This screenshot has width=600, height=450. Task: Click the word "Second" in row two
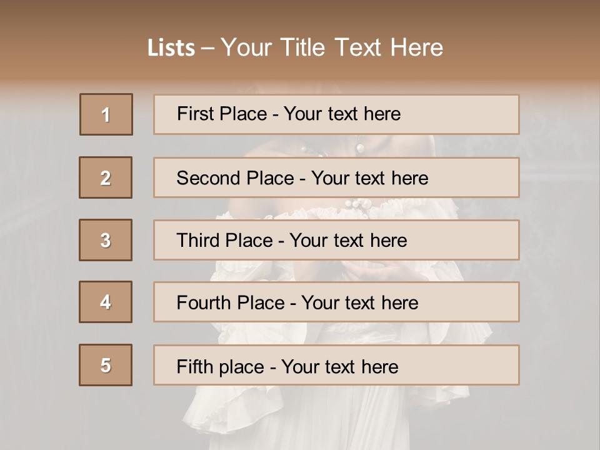(x=209, y=178)
